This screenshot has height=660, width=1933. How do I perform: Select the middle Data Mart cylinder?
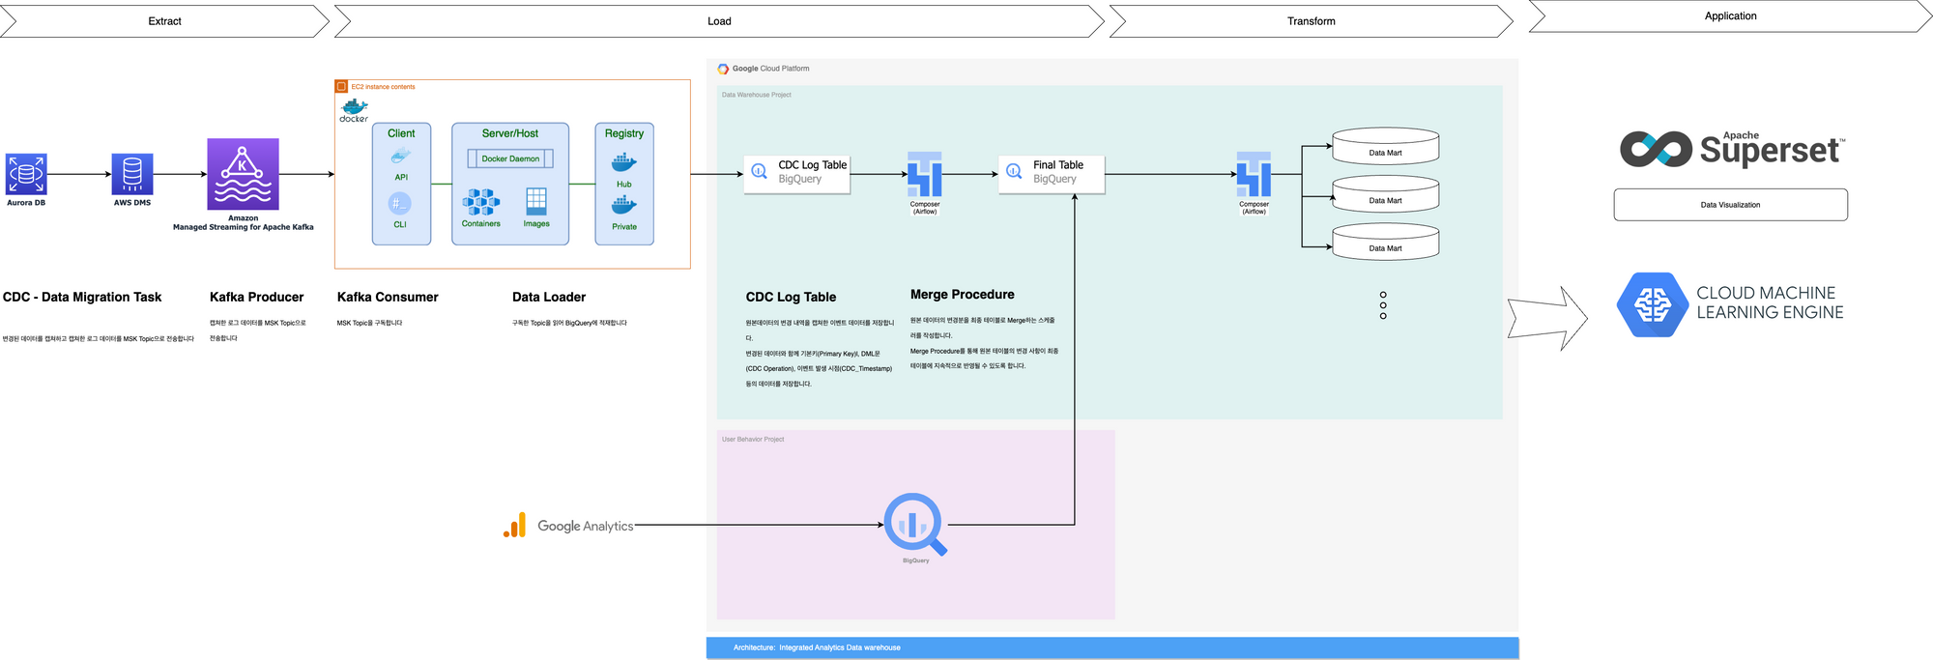pyautogui.click(x=1386, y=193)
